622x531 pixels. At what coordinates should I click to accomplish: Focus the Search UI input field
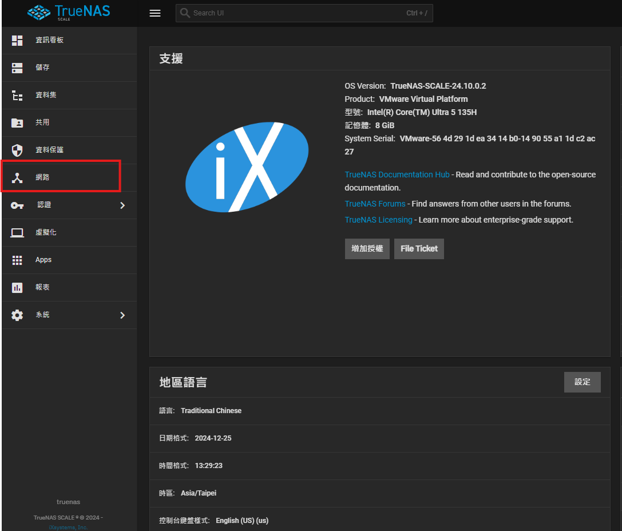298,13
